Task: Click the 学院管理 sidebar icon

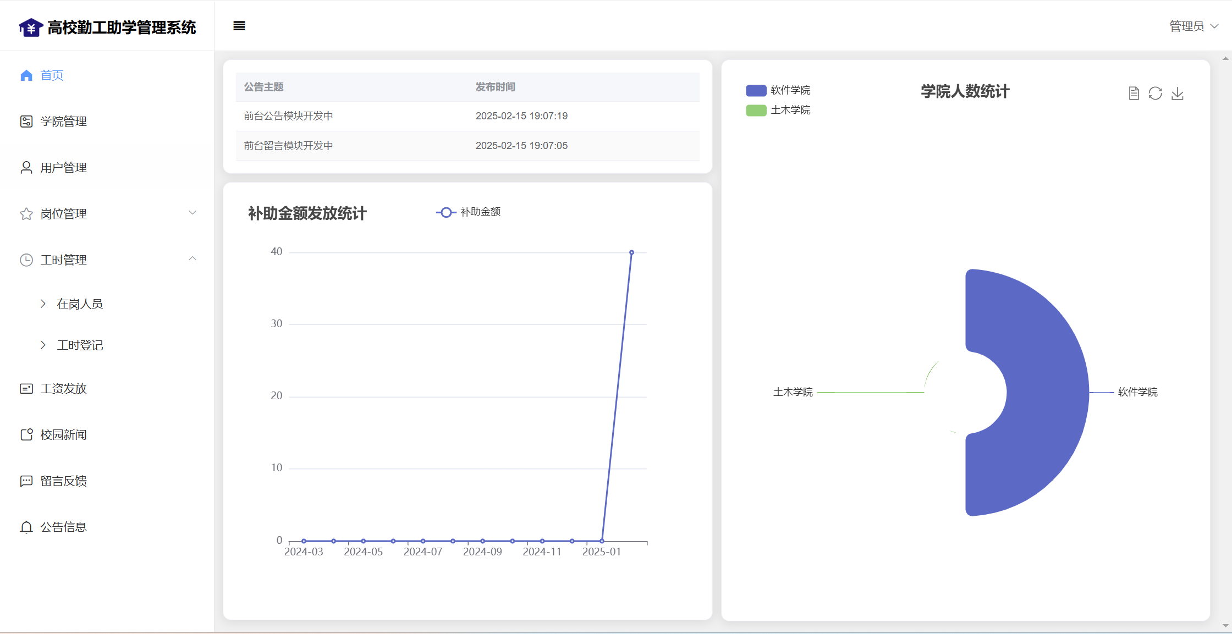Action: 26,122
